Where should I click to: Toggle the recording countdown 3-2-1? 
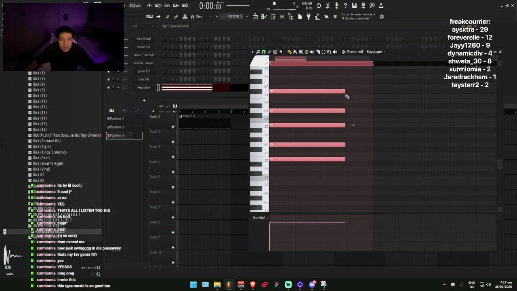167,6
